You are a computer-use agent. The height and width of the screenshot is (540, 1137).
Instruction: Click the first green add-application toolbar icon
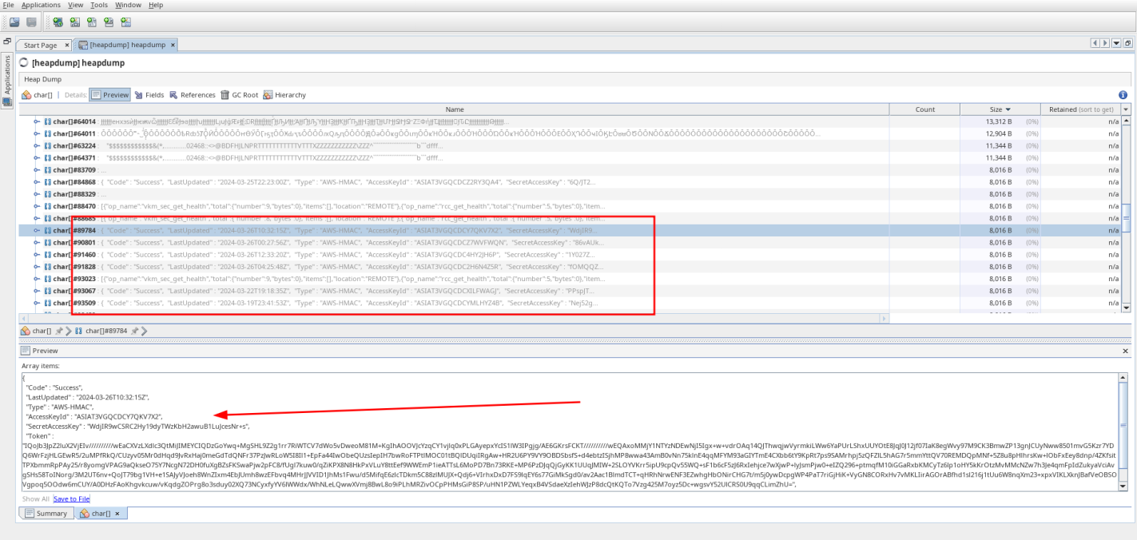[x=58, y=22]
